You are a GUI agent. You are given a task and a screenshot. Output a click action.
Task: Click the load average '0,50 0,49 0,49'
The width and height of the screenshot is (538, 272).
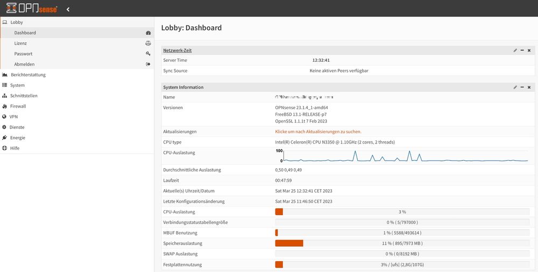[288, 170]
